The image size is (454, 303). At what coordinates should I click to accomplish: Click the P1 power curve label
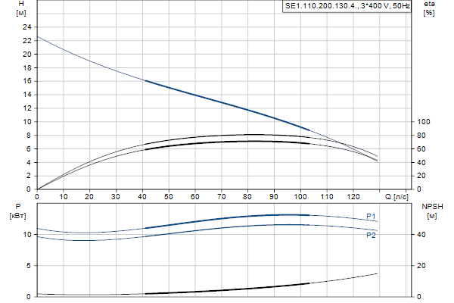coord(371,217)
